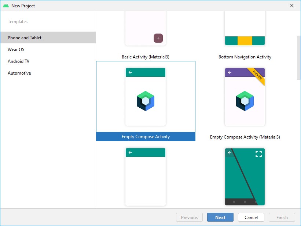Choose Empty Compose Activity (Material3) label
301x226 pixels.
point(245,137)
